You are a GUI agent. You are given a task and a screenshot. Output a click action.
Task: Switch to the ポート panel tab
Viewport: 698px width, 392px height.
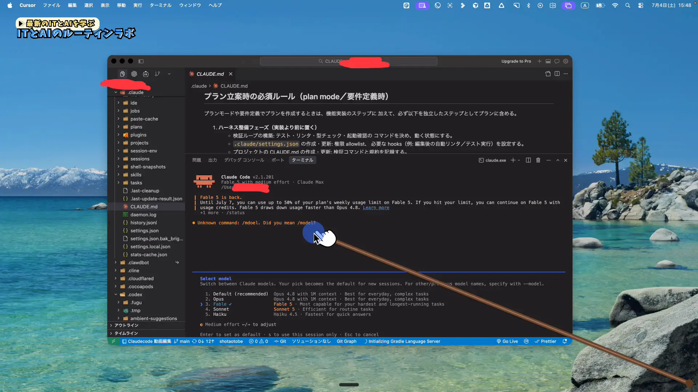pyautogui.click(x=278, y=160)
